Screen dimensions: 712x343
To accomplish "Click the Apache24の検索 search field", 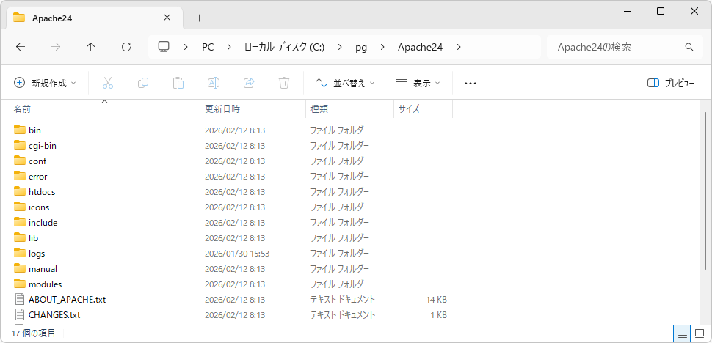I will (x=625, y=47).
